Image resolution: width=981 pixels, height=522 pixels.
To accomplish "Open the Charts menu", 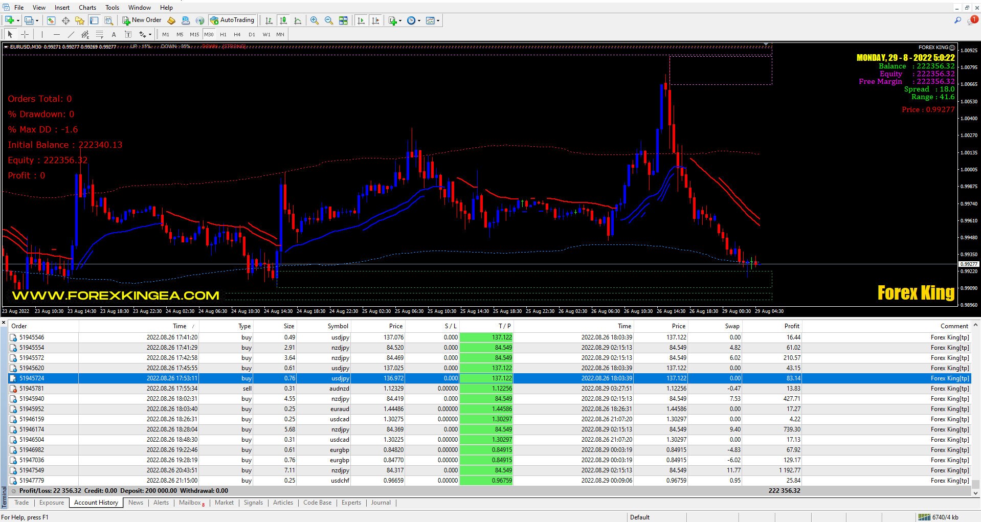I will (87, 7).
